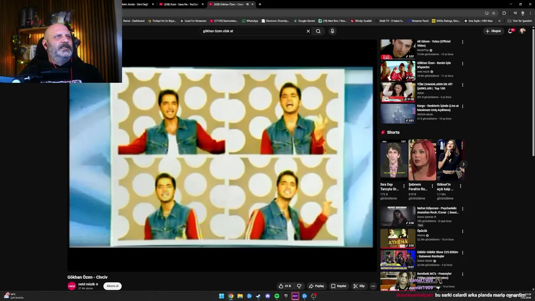Open Güldür Güldür Show 225.Bölüm video title
535x301 pixels.
pyautogui.click(x=437, y=254)
